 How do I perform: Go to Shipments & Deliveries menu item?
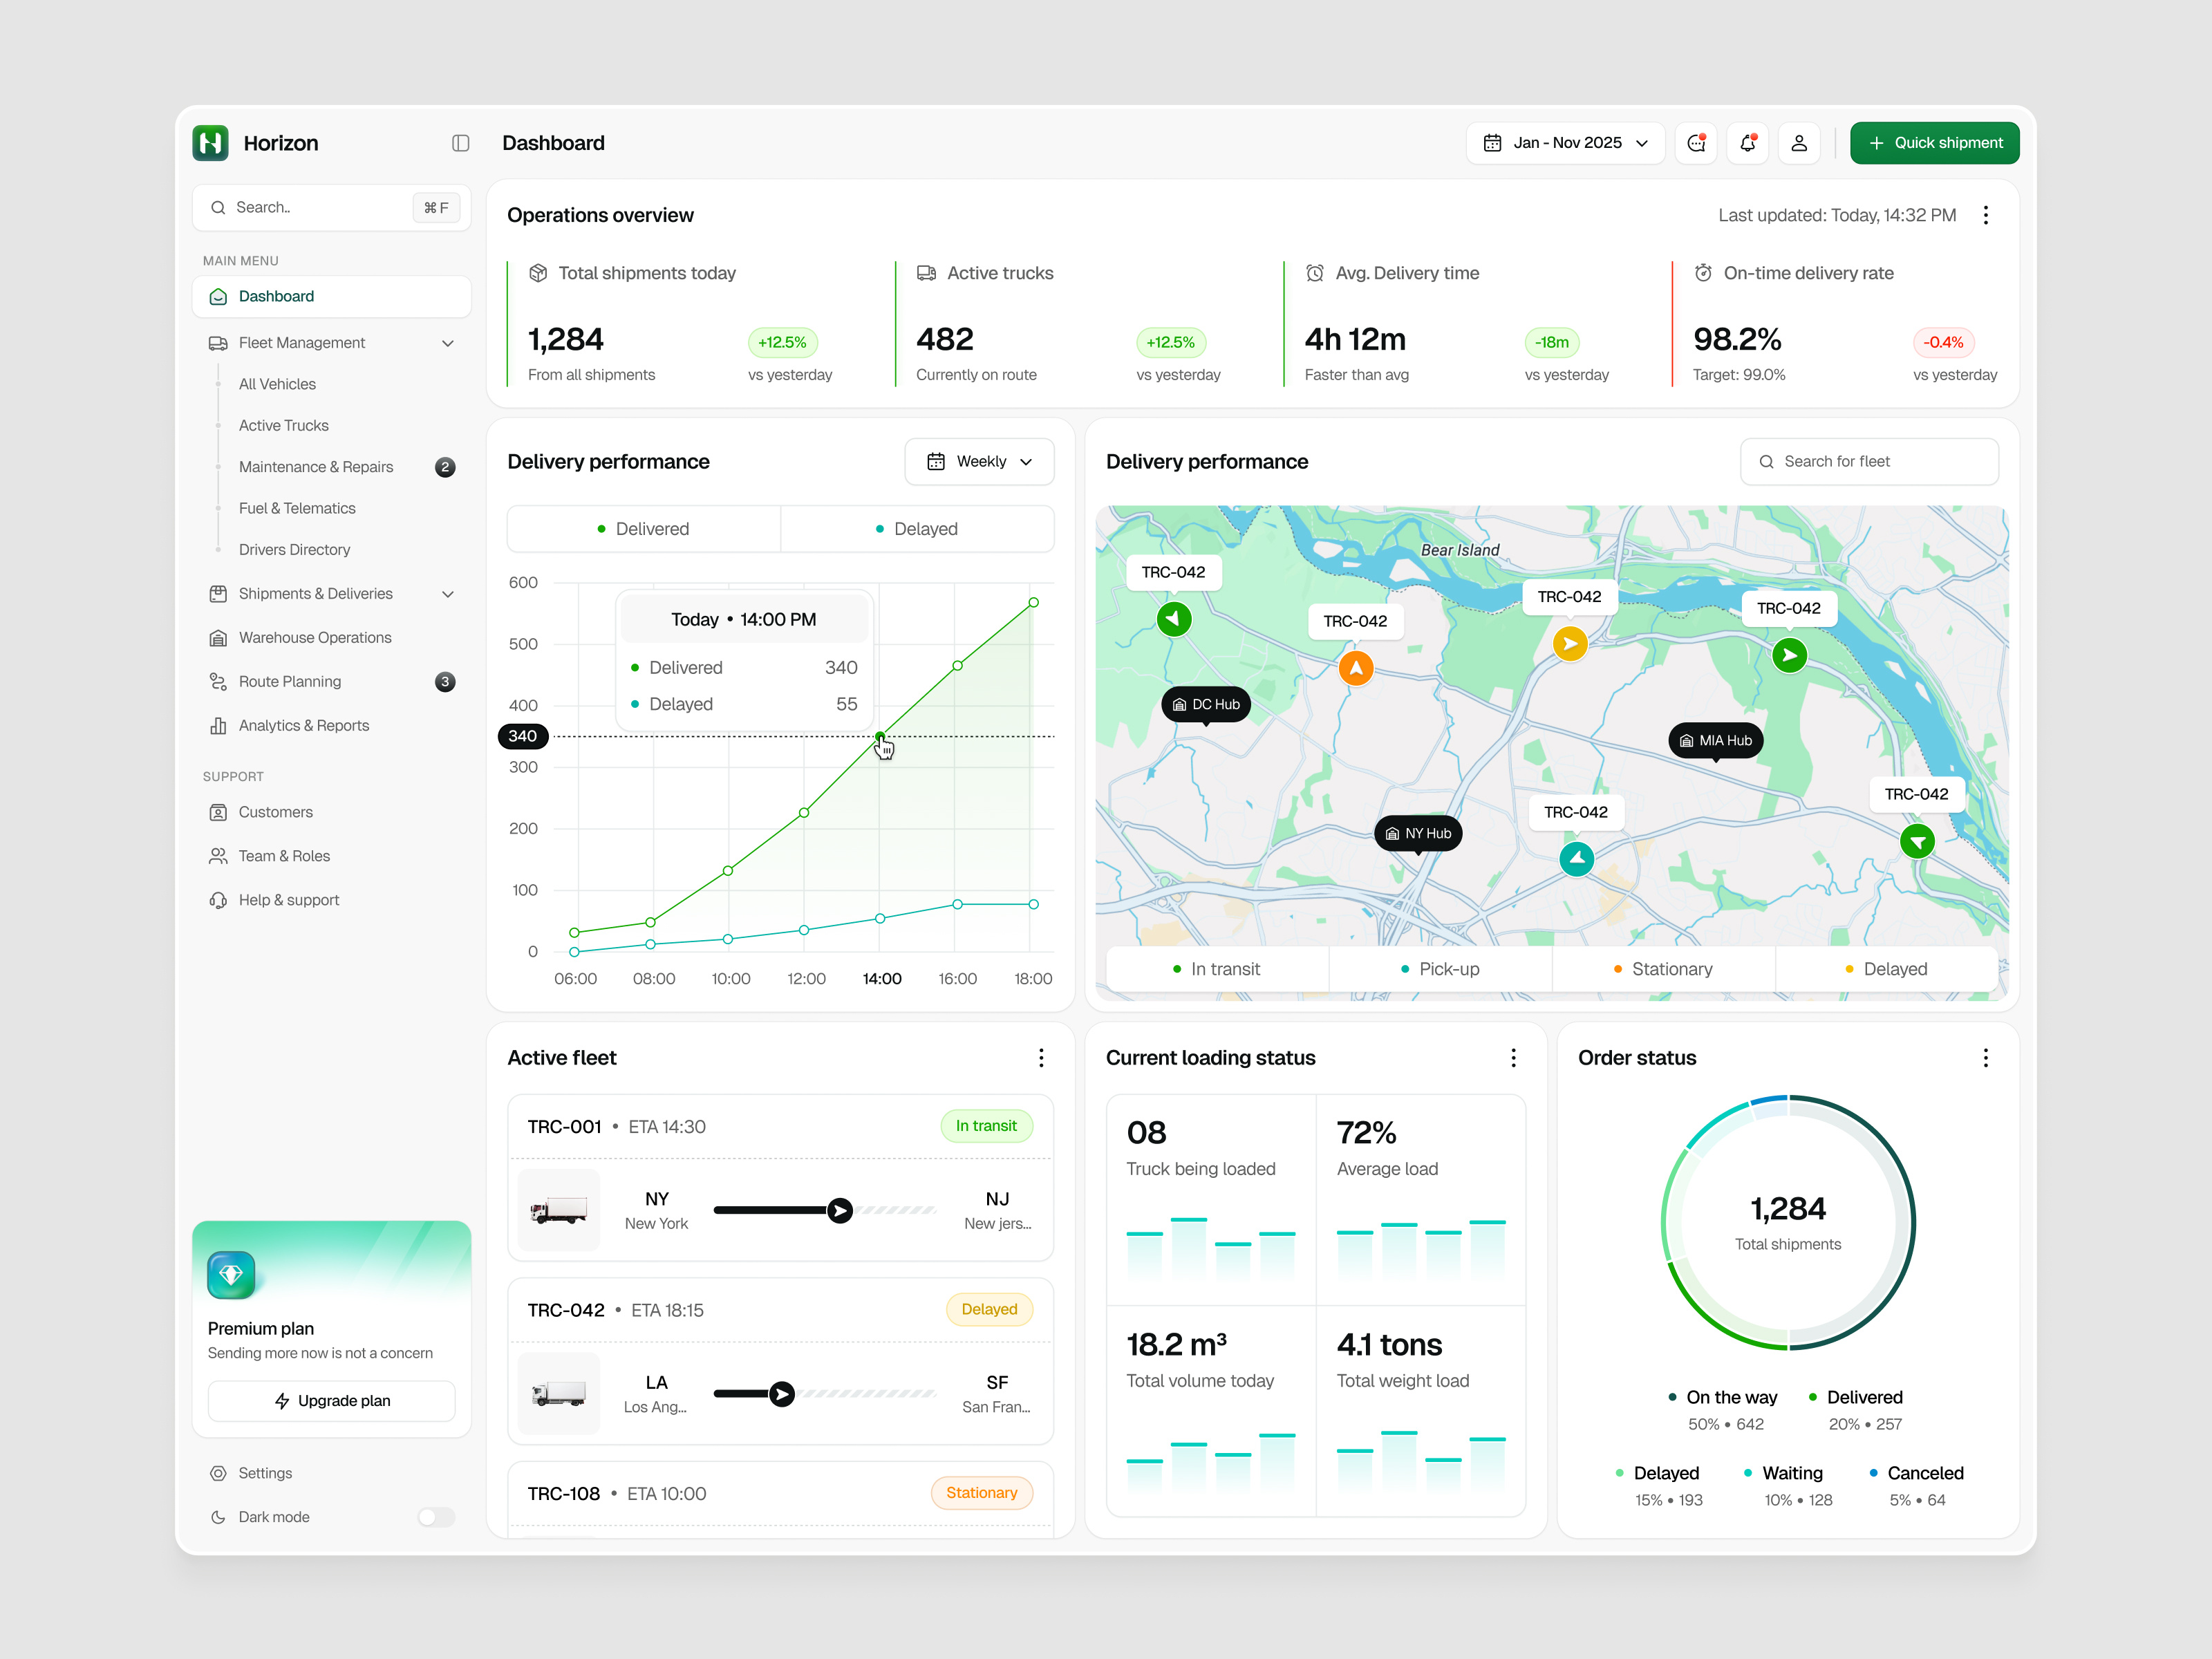pyautogui.click(x=315, y=593)
